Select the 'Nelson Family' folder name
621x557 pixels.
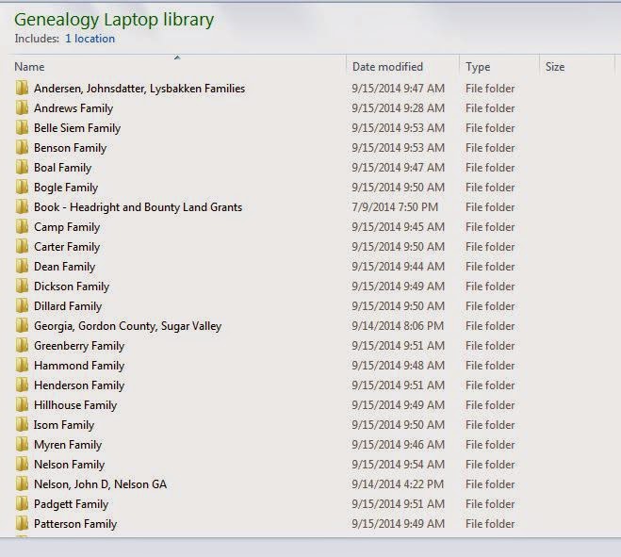coord(70,465)
